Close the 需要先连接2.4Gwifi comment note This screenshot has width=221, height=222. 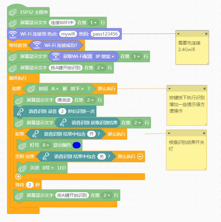206,34
